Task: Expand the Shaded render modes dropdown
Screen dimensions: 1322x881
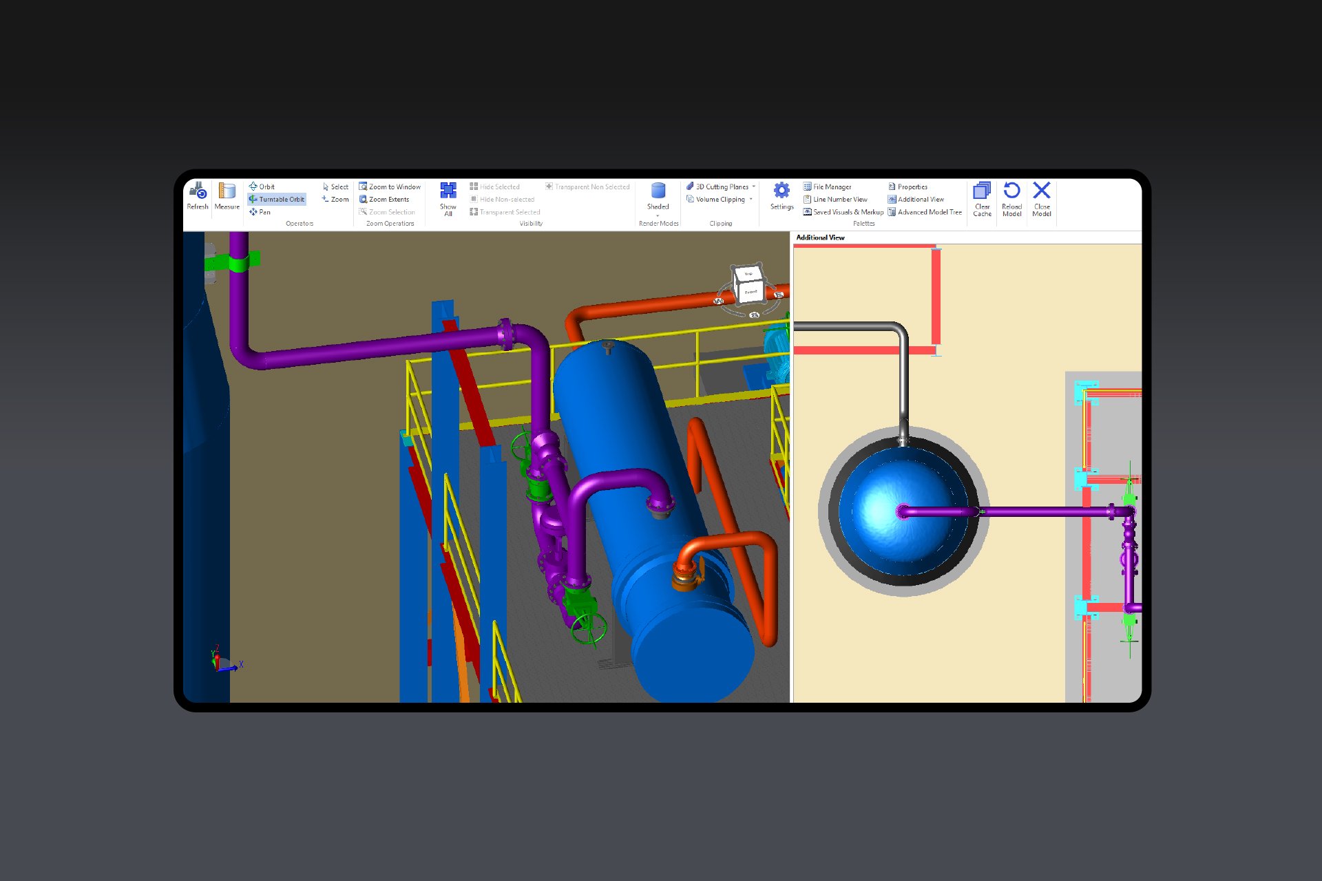Action: 658,215
